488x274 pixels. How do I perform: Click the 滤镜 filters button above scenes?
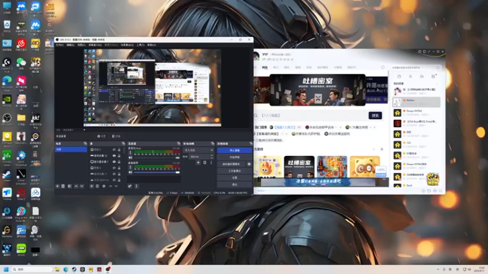116,136
